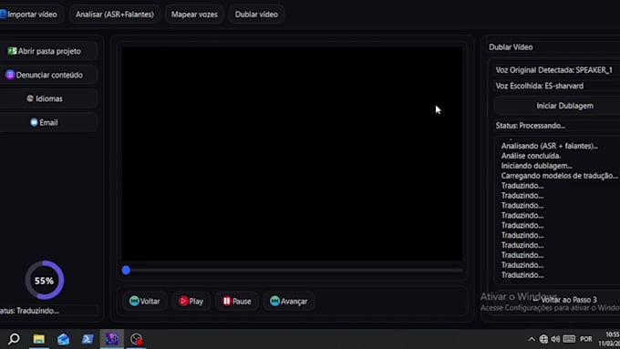
Task: Click log line Análise concluída.
Action: click(531, 156)
